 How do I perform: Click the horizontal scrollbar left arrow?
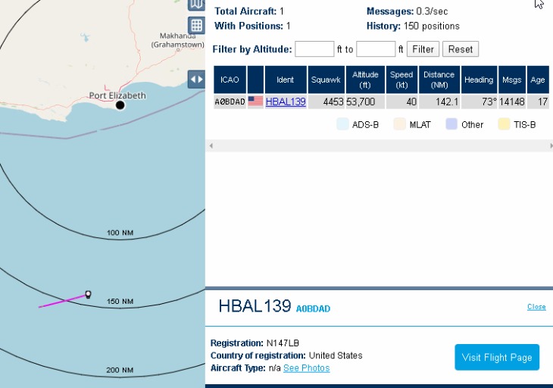point(211,145)
